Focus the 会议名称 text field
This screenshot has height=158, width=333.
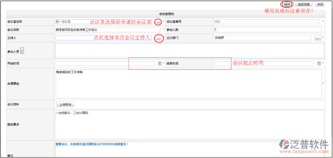coord(108,30)
